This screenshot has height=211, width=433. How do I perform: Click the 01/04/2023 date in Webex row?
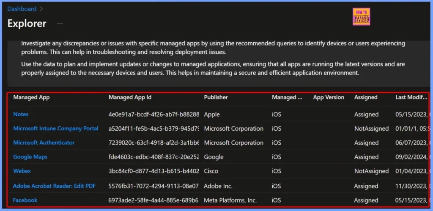point(411,171)
